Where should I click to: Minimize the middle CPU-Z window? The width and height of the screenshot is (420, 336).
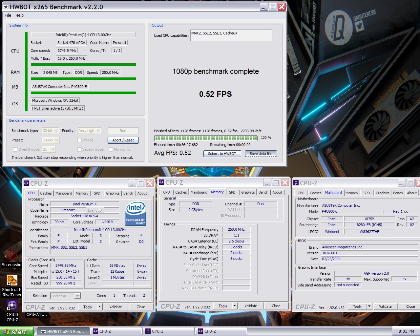click(267, 182)
